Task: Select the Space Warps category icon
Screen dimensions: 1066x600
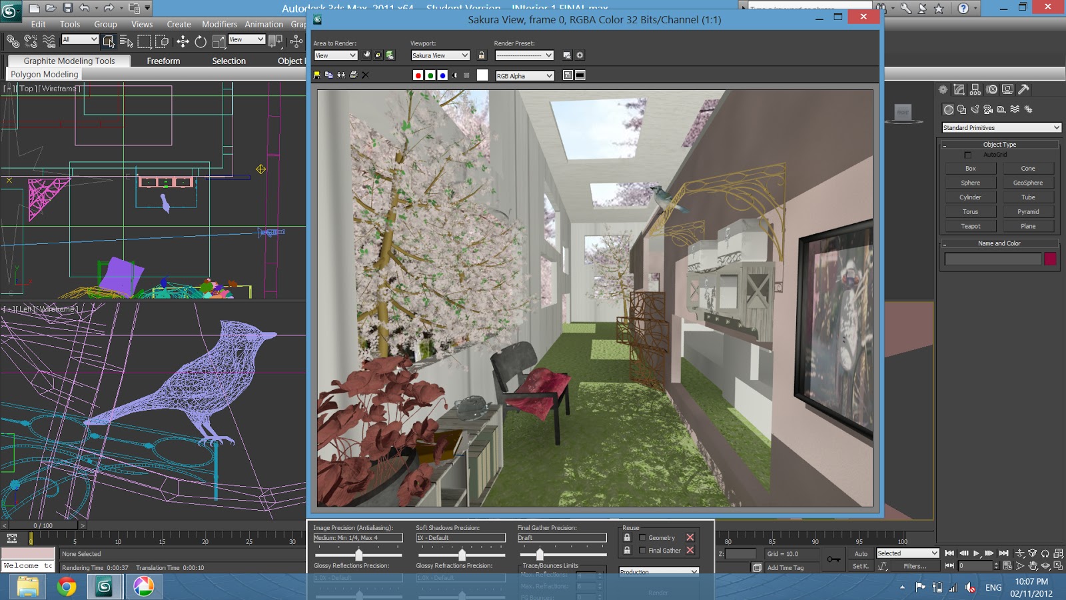Action: pyautogui.click(x=1015, y=109)
